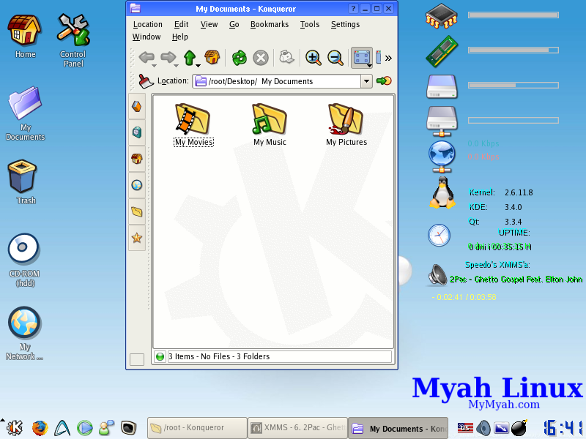
Task: Click the Konqueror context help '?' button
Action: tap(353, 8)
